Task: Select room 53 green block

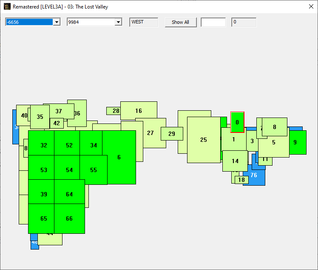Action: pos(41,167)
